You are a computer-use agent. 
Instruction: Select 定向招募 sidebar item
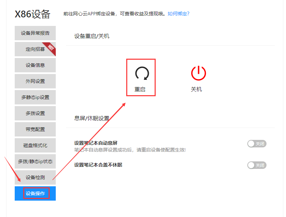[35, 49]
